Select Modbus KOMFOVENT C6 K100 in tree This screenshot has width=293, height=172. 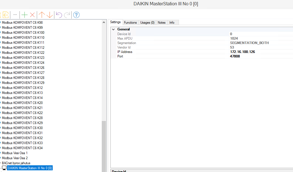pos(23,33)
